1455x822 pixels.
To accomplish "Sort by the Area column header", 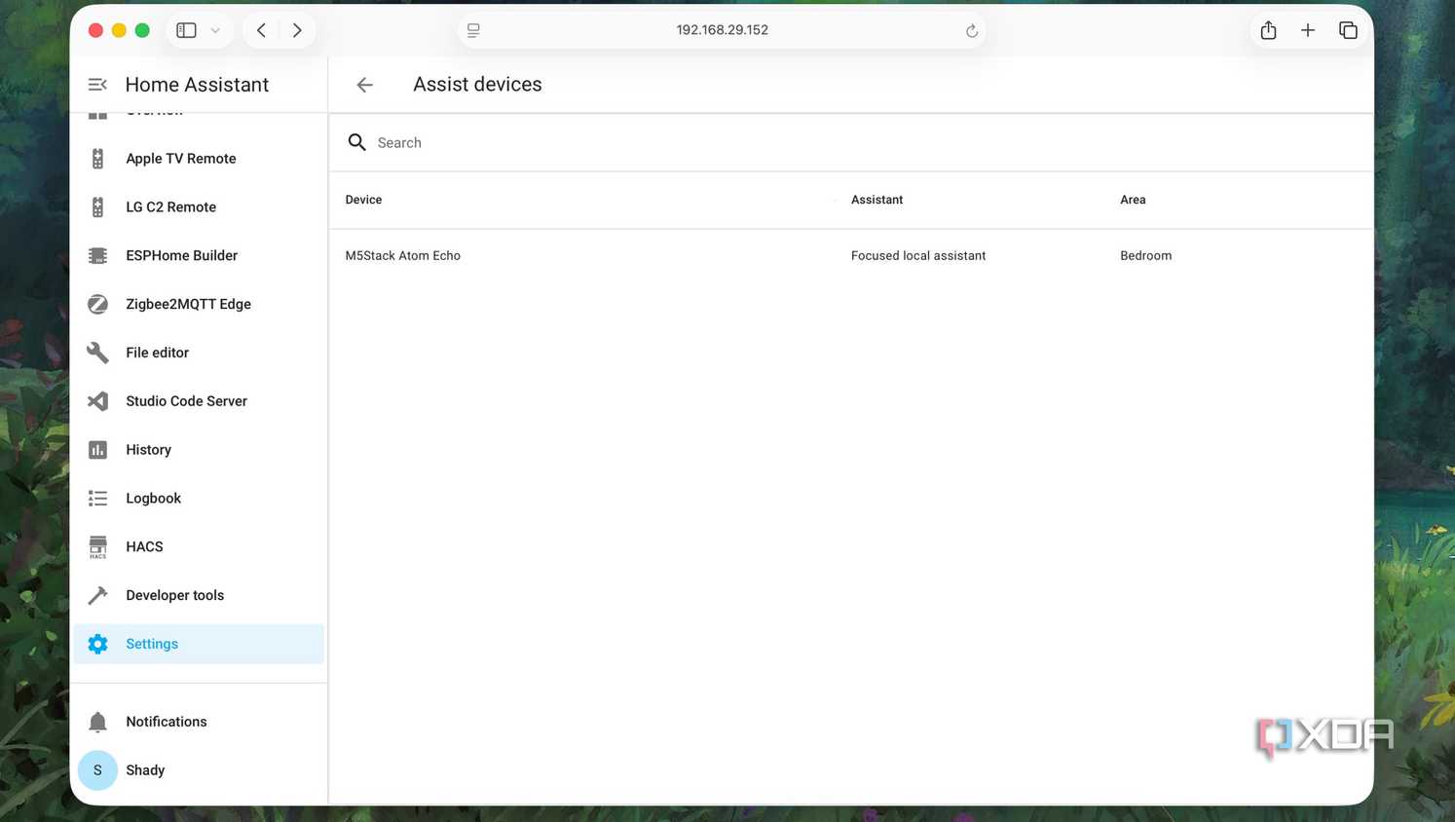I will point(1133,200).
